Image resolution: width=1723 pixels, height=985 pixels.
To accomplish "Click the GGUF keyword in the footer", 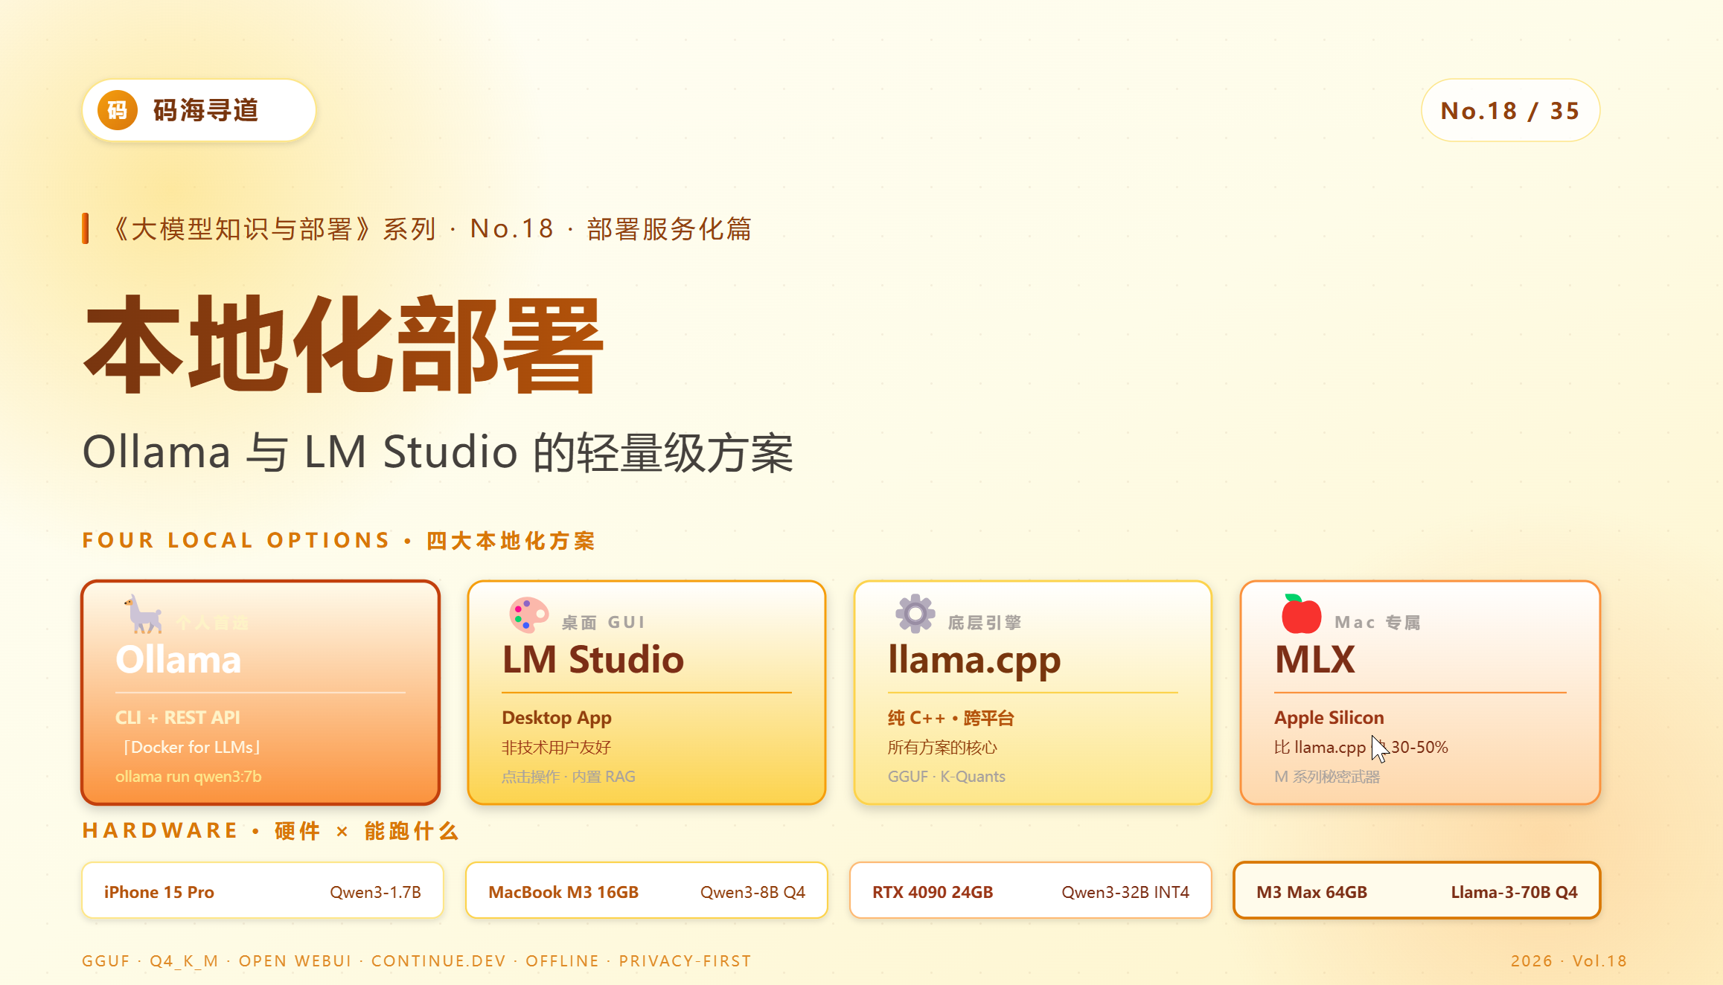I will [x=106, y=961].
